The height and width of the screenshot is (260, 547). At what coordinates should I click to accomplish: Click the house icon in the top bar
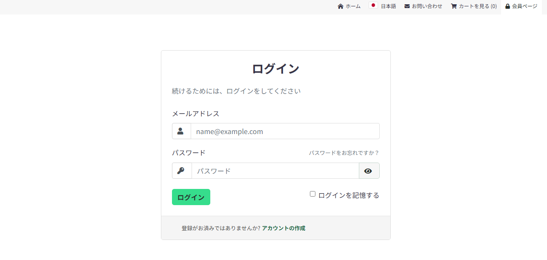click(x=341, y=6)
